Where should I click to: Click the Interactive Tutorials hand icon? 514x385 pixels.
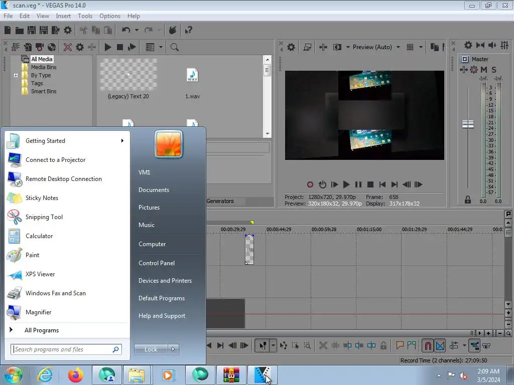tap(173, 31)
